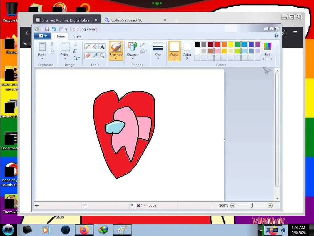Click the Firefox extensions puzzle icon
The image size is (314, 236).
pos(284,33)
